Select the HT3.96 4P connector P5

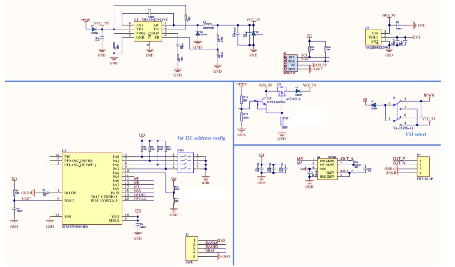(x=424, y=167)
